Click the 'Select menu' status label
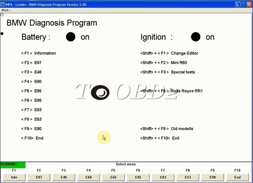Viewport: 253px width, 183px height. point(126,164)
